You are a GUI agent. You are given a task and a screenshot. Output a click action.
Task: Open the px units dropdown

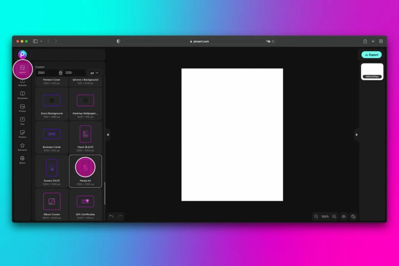tap(95, 73)
